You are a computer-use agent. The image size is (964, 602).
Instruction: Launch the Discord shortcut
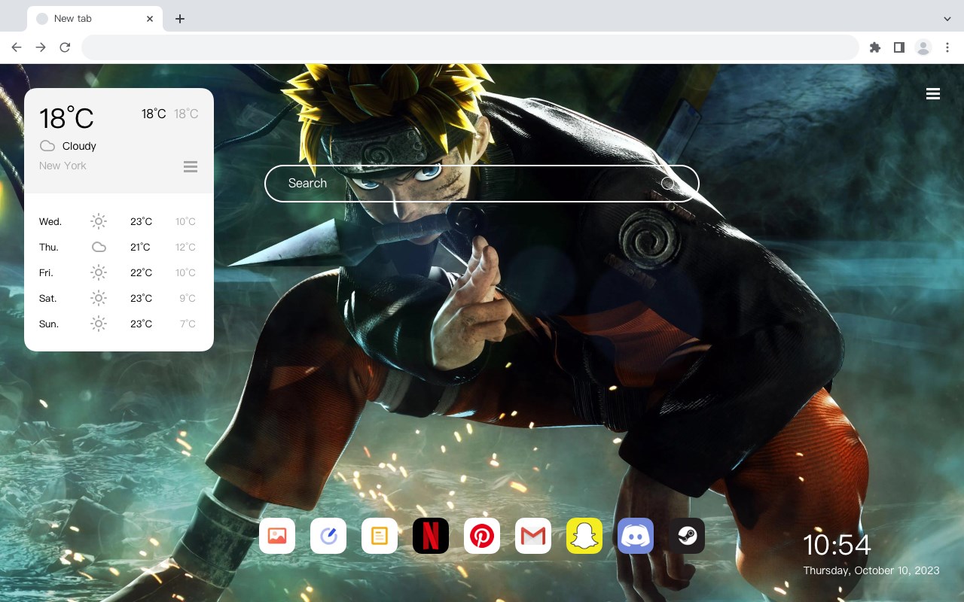pos(636,536)
